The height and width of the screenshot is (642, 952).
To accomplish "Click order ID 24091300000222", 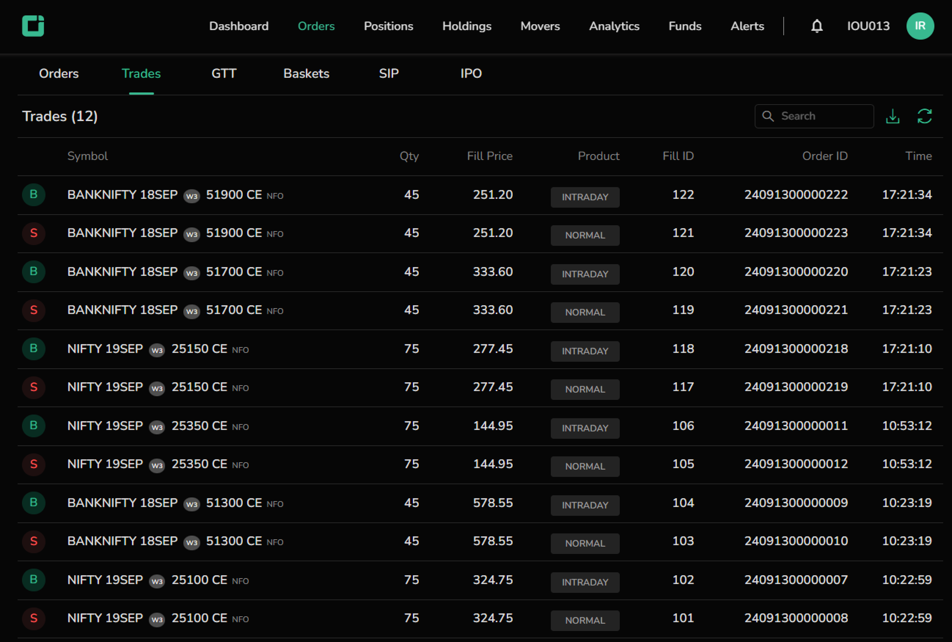I will pos(796,194).
